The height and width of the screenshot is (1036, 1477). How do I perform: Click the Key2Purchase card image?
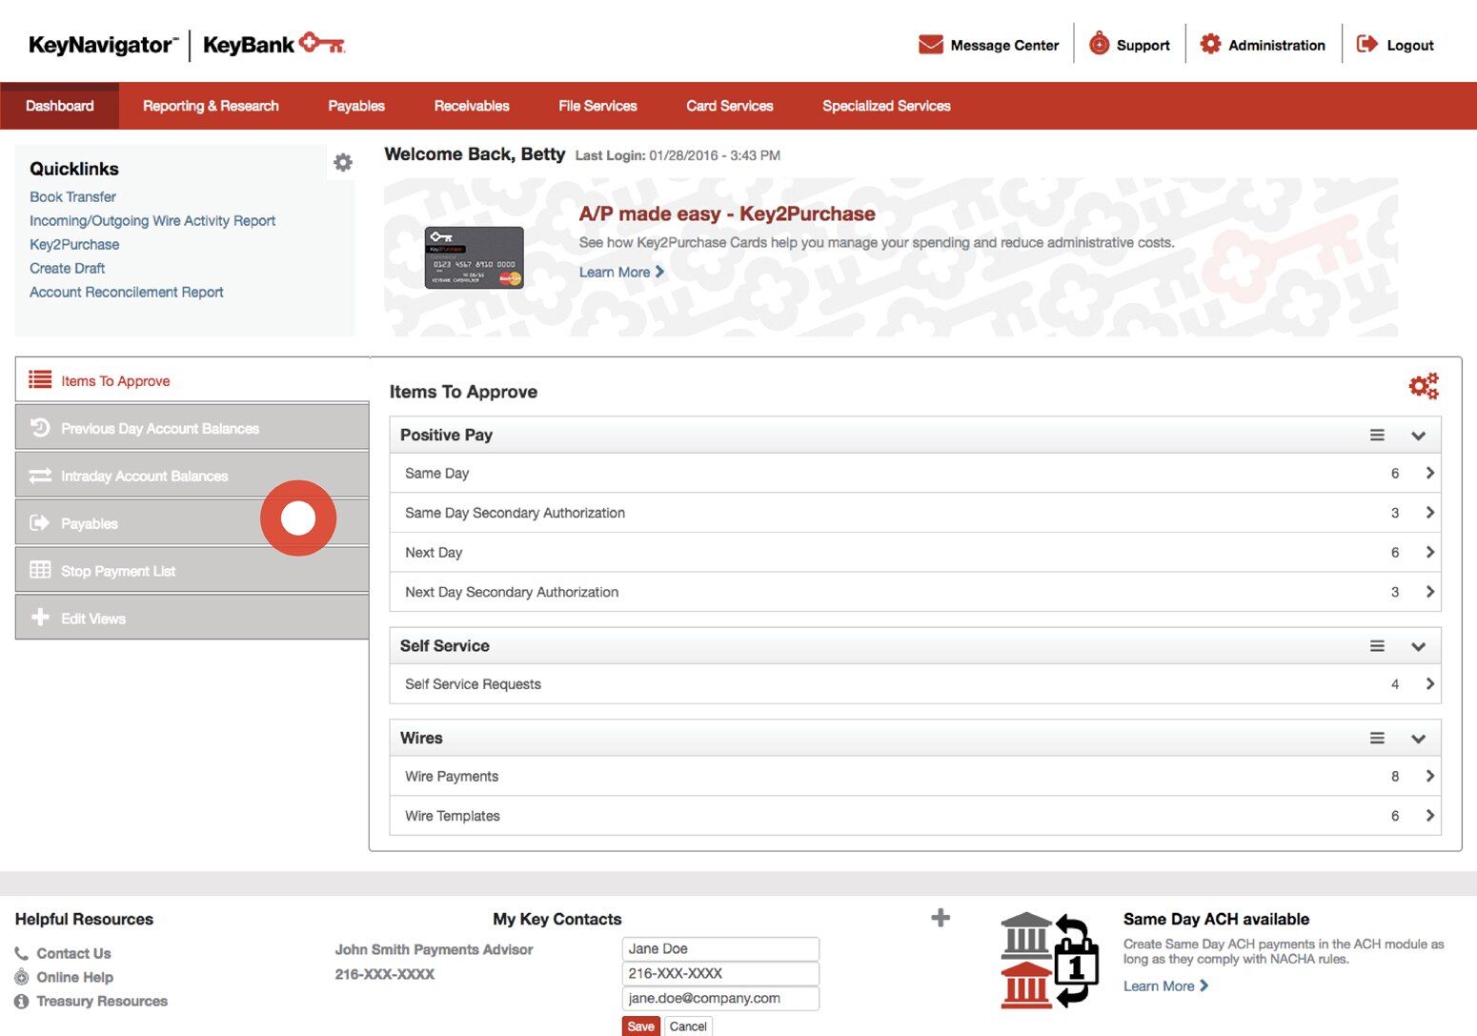474,257
